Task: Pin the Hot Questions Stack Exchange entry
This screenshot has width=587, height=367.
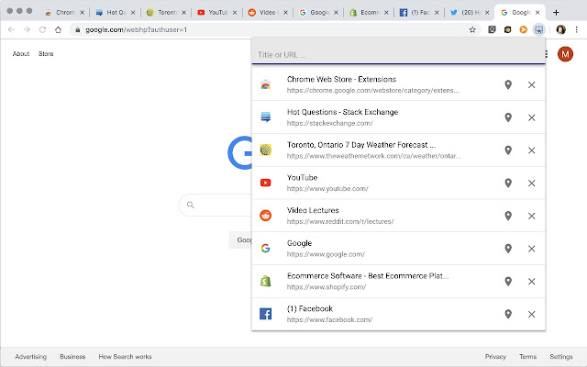Action: 508,117
